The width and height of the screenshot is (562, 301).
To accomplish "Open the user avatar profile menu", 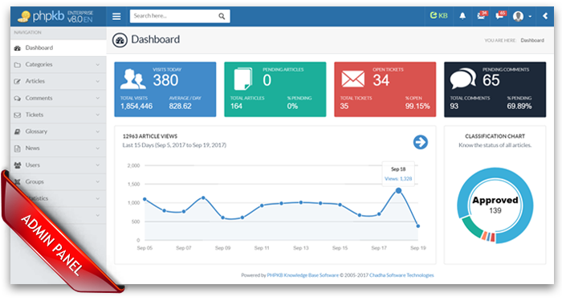I will (522, 16).
